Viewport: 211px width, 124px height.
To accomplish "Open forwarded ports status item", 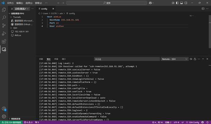I will pos(37,122).
